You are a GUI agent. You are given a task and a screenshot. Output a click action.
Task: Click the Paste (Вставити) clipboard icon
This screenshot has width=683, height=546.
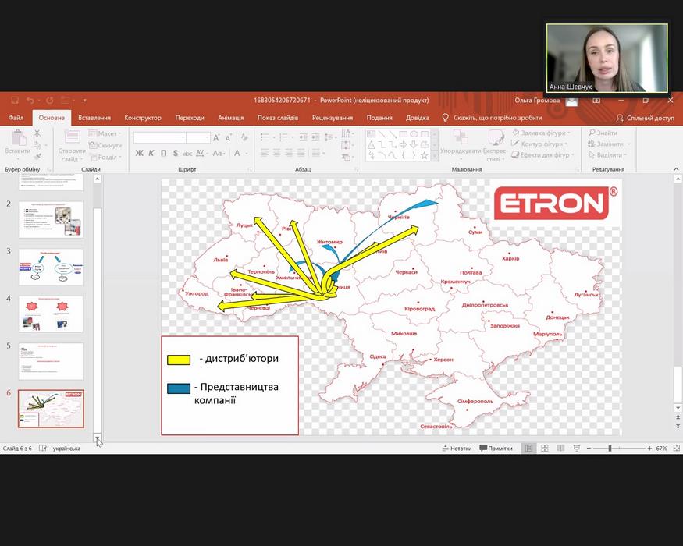(x=17, y=140)
